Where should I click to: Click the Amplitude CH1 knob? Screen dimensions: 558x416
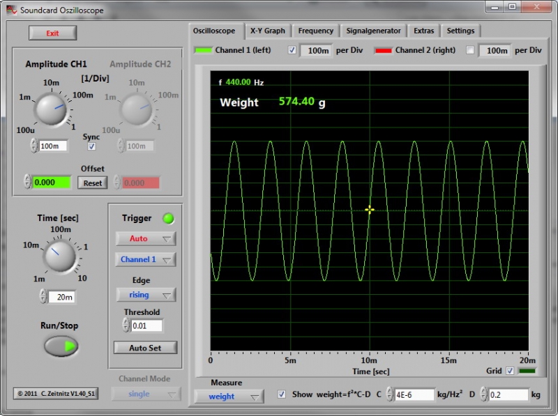[51, 110]
